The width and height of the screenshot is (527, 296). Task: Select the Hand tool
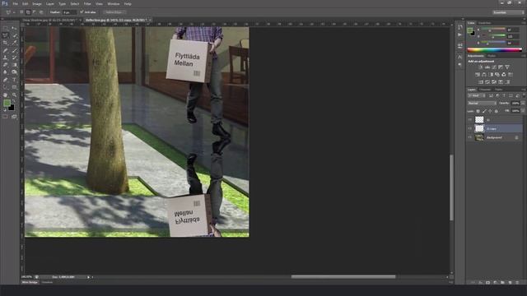(x=5, y=95)
